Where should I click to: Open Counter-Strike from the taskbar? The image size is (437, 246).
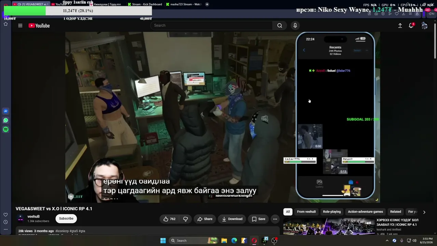[244, 241]
